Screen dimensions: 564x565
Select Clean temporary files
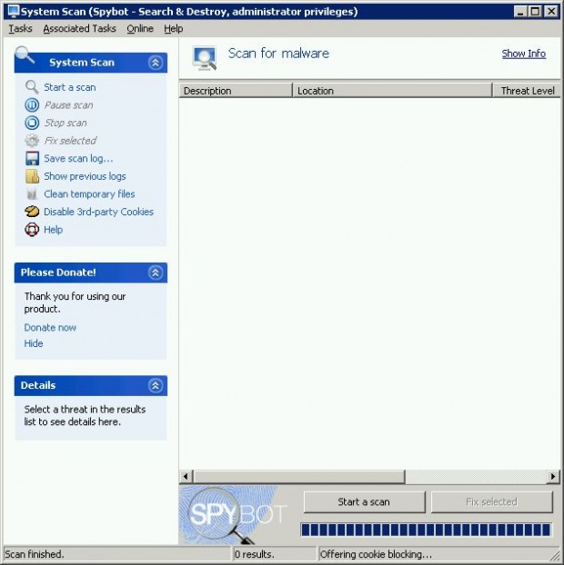pyautogui.click(x=89, y=194)
